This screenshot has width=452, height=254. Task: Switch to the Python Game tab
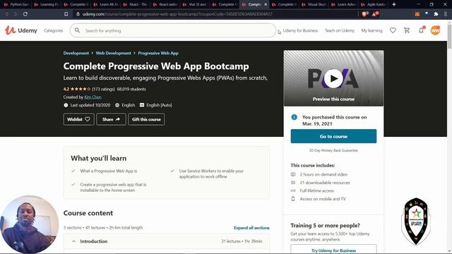click(16, 4)
